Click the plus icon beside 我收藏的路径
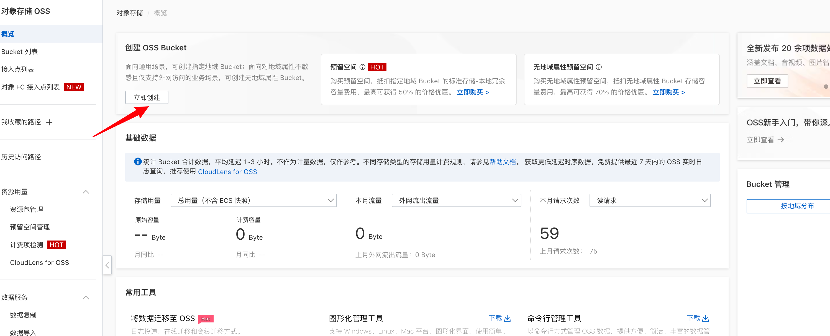The height and width of the screenshot is (336, 830). [x=49, y=122]
